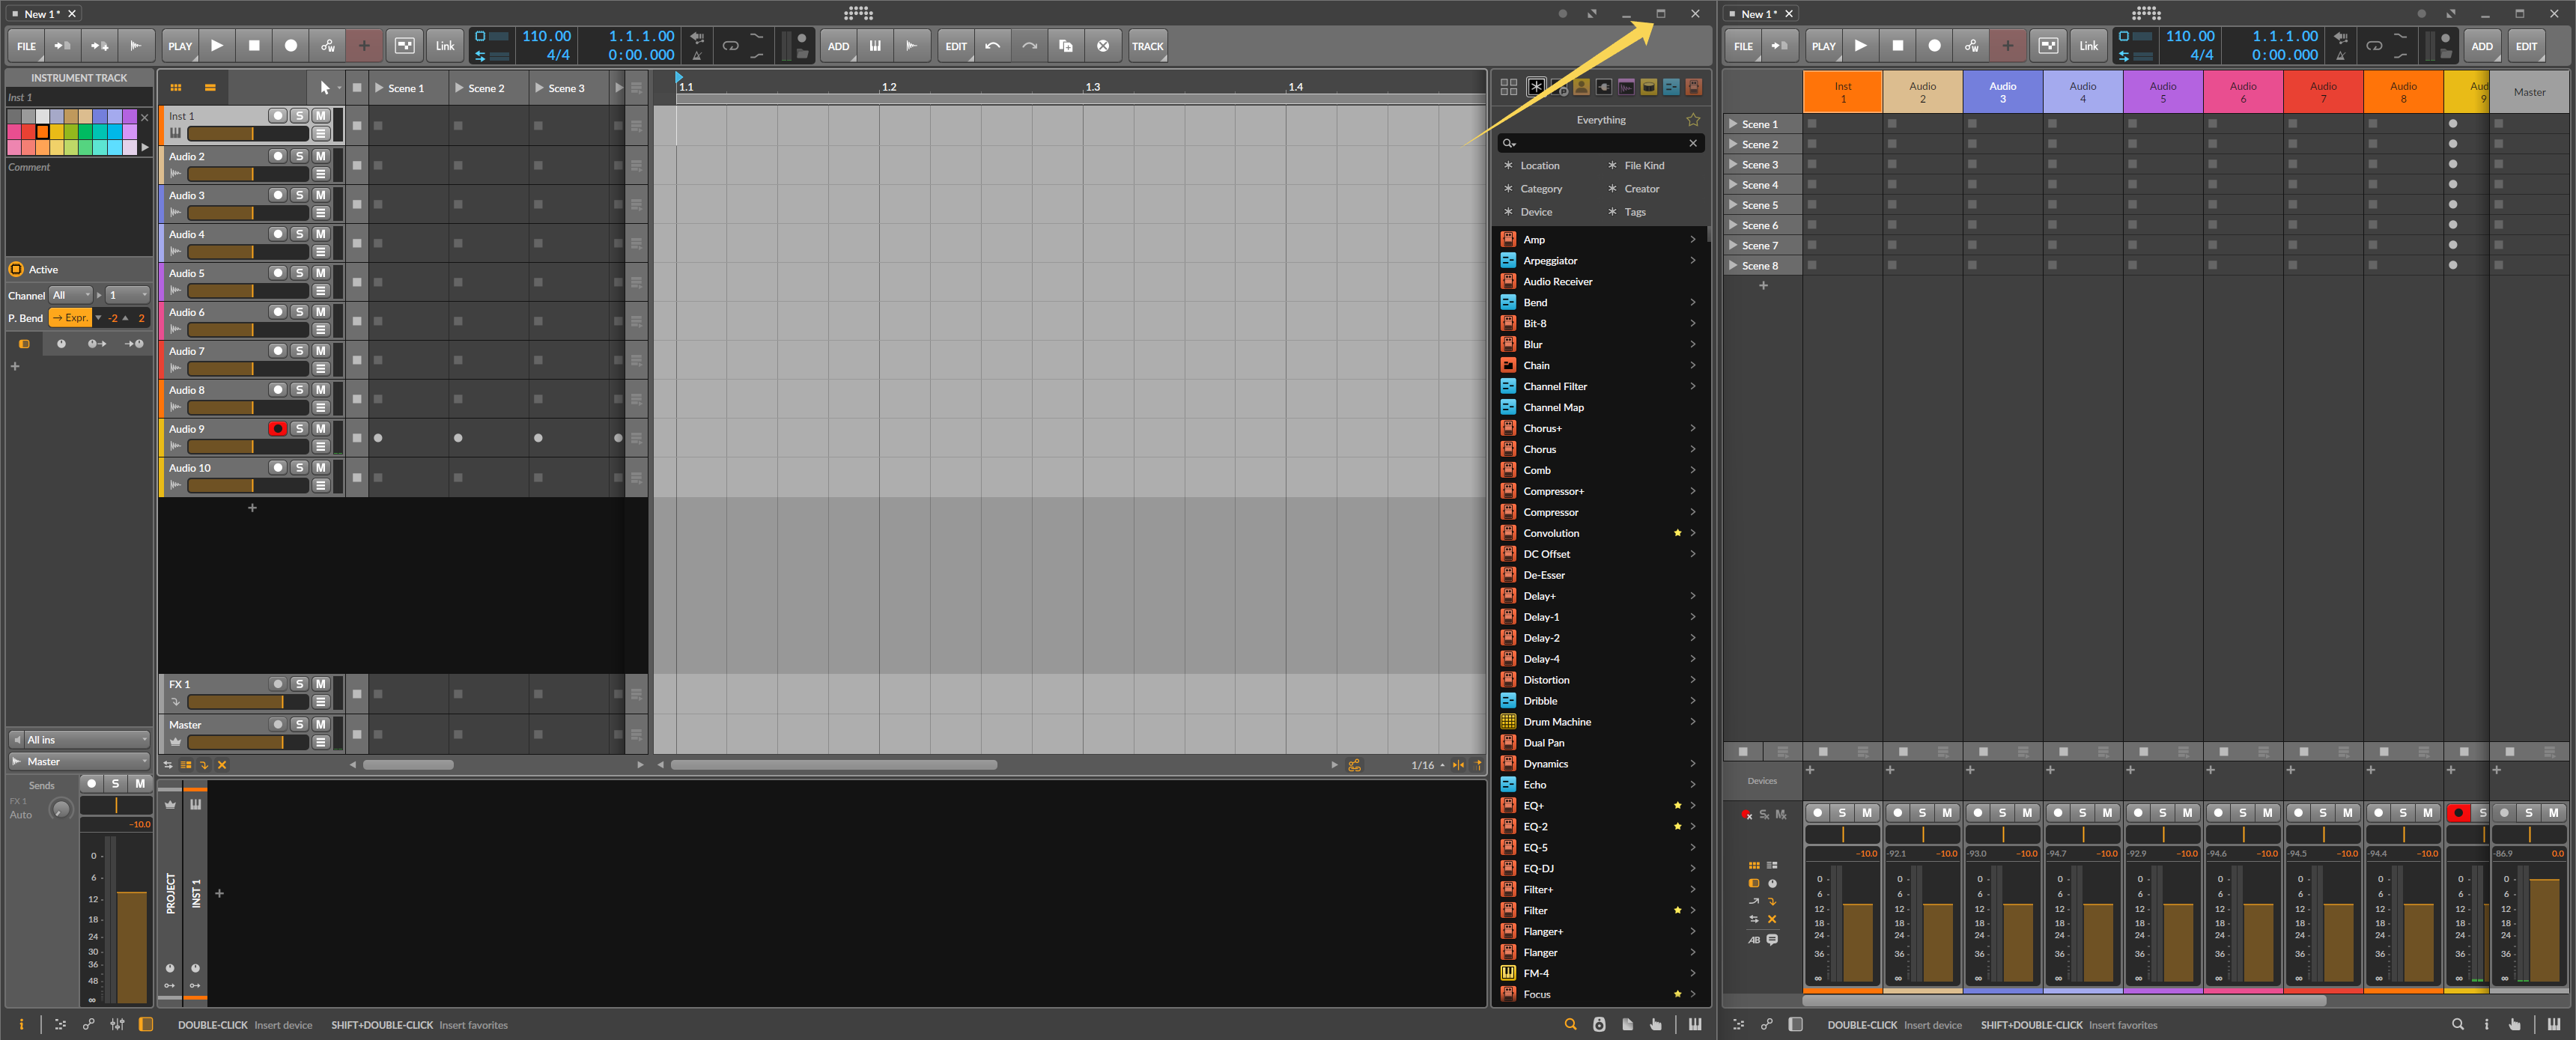This screenshot has height=1040, width=2576.
Task: Open the TRACK menu in toolbar
Action: click(x=1147, y=46)
